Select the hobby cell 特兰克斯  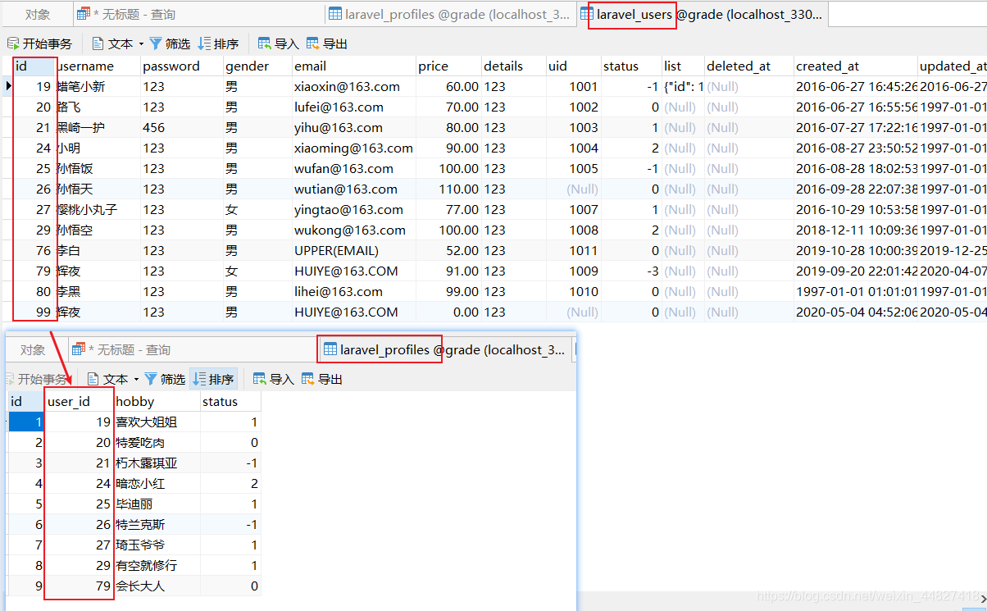157,524
